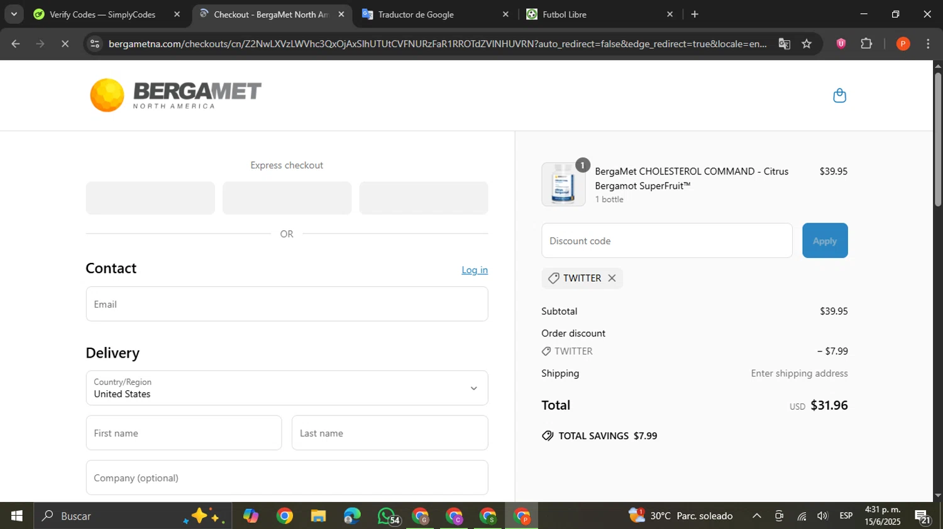Click the Log in link

(x=475, y=270)
